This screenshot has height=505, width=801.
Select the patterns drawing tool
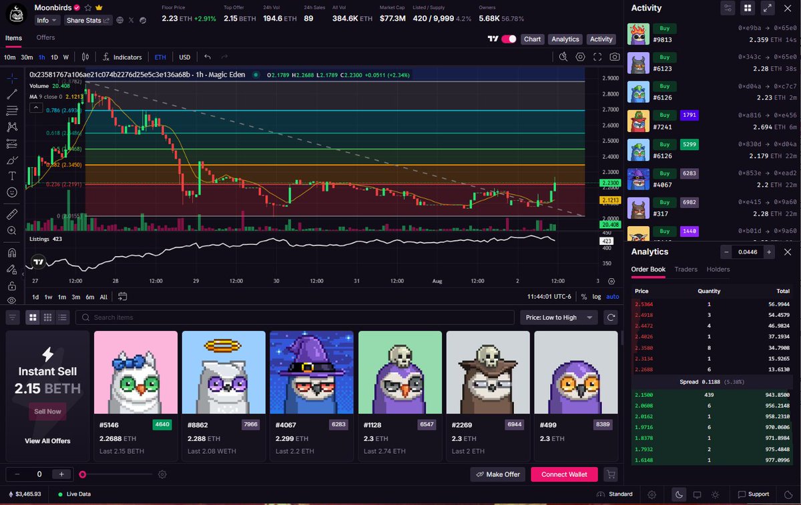(x=12, y=127)
